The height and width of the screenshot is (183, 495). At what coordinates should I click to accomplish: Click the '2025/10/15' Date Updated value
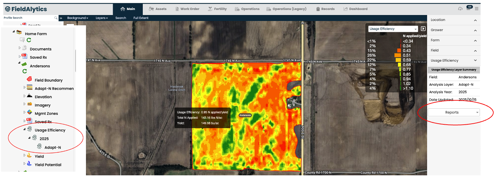[468, 100]
